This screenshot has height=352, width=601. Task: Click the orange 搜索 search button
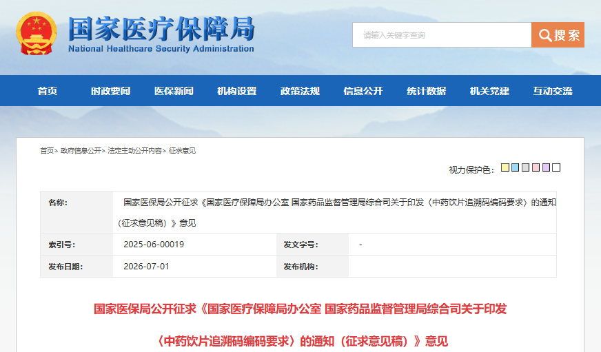pos(558,35)
